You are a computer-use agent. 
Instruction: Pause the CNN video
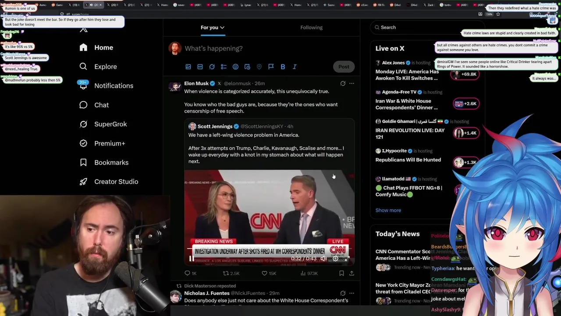(x=192, y=259)
